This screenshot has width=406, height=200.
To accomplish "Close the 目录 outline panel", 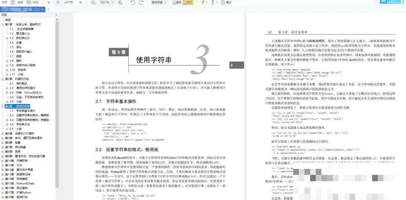I will click(56, 15).
